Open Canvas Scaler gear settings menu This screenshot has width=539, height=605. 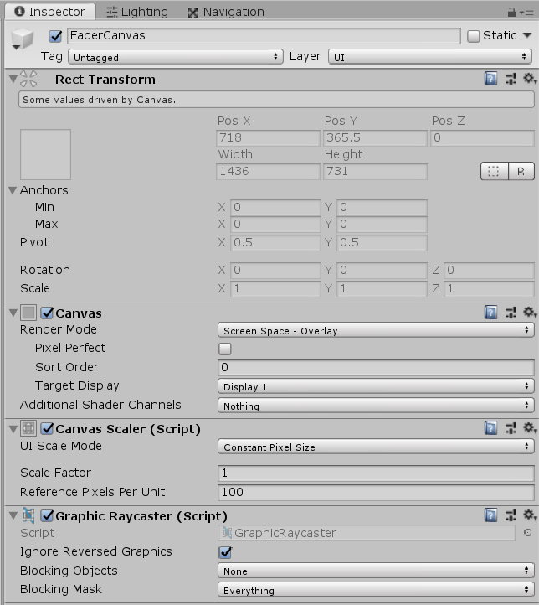click(x=528, y=428)
